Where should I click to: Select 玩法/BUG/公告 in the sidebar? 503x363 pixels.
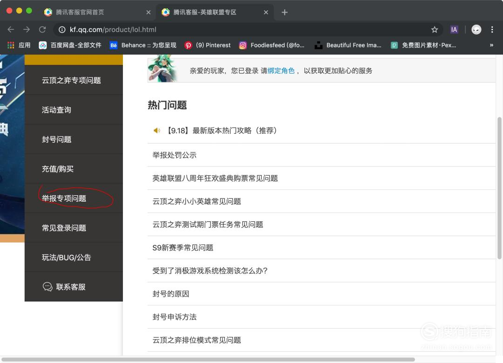point(74,257)
